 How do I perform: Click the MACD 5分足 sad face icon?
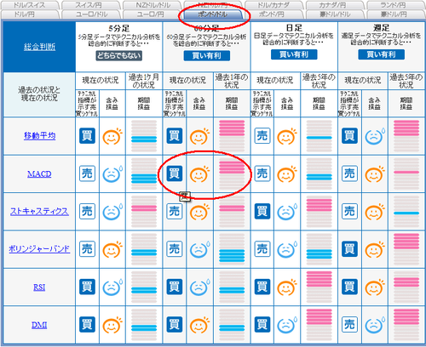(x=112, y=173)
